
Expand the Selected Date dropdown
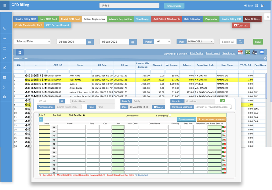32,41
